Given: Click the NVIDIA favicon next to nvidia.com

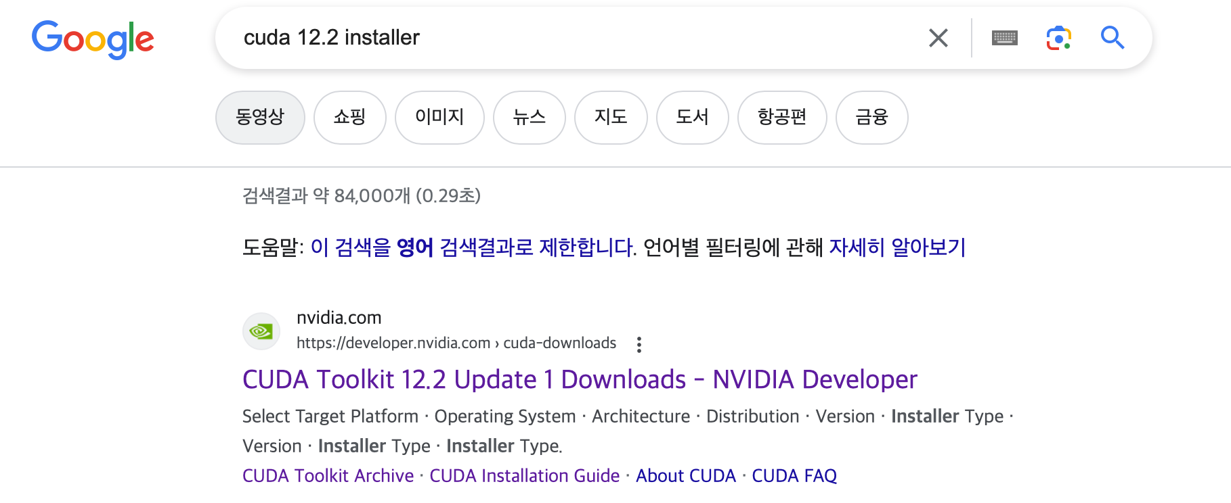Looking at the screenshot, I should pyautogui.click(x=261, y=331).
